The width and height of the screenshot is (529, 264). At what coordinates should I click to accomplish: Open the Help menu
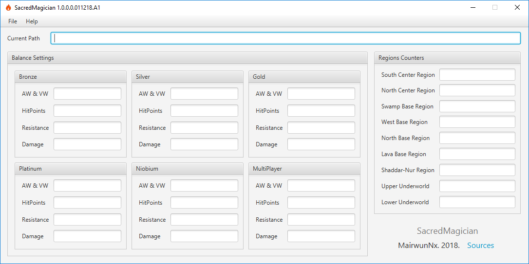pos(32,21)
